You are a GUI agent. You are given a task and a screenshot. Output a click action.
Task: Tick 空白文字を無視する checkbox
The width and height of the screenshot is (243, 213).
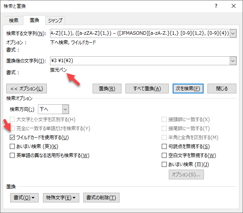164,156
